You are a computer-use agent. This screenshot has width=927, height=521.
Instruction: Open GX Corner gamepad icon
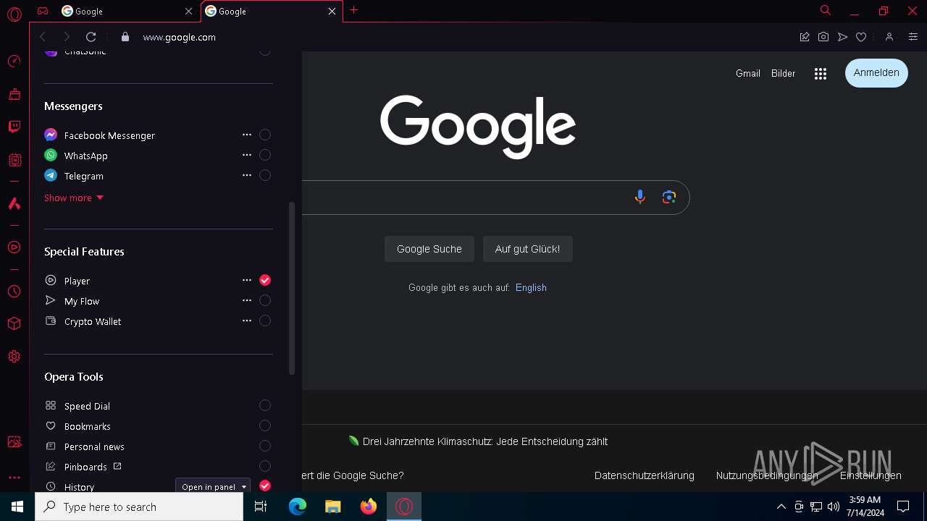[x=43, y=11]
